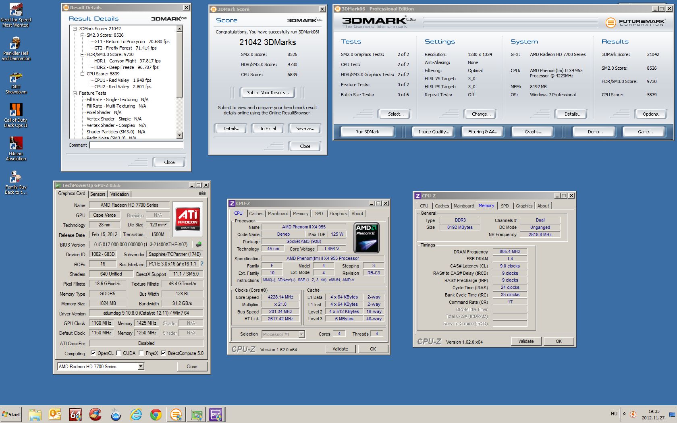Open the GPU selection dropdown in GPU-Z
This screenshot has height=423, width=677.
(x=141, y=366)
